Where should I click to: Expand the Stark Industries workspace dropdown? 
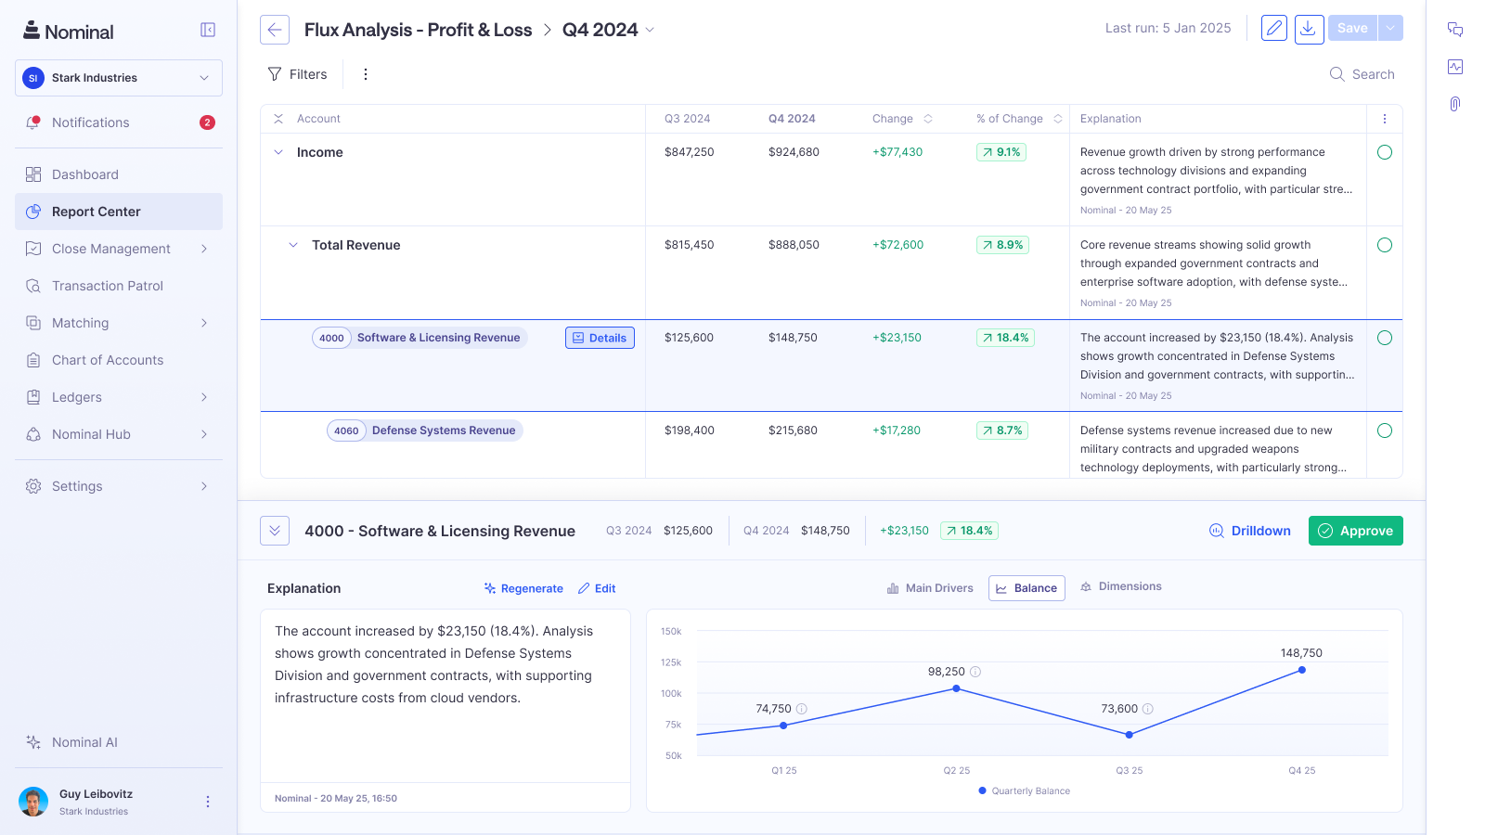pos(204,78)
